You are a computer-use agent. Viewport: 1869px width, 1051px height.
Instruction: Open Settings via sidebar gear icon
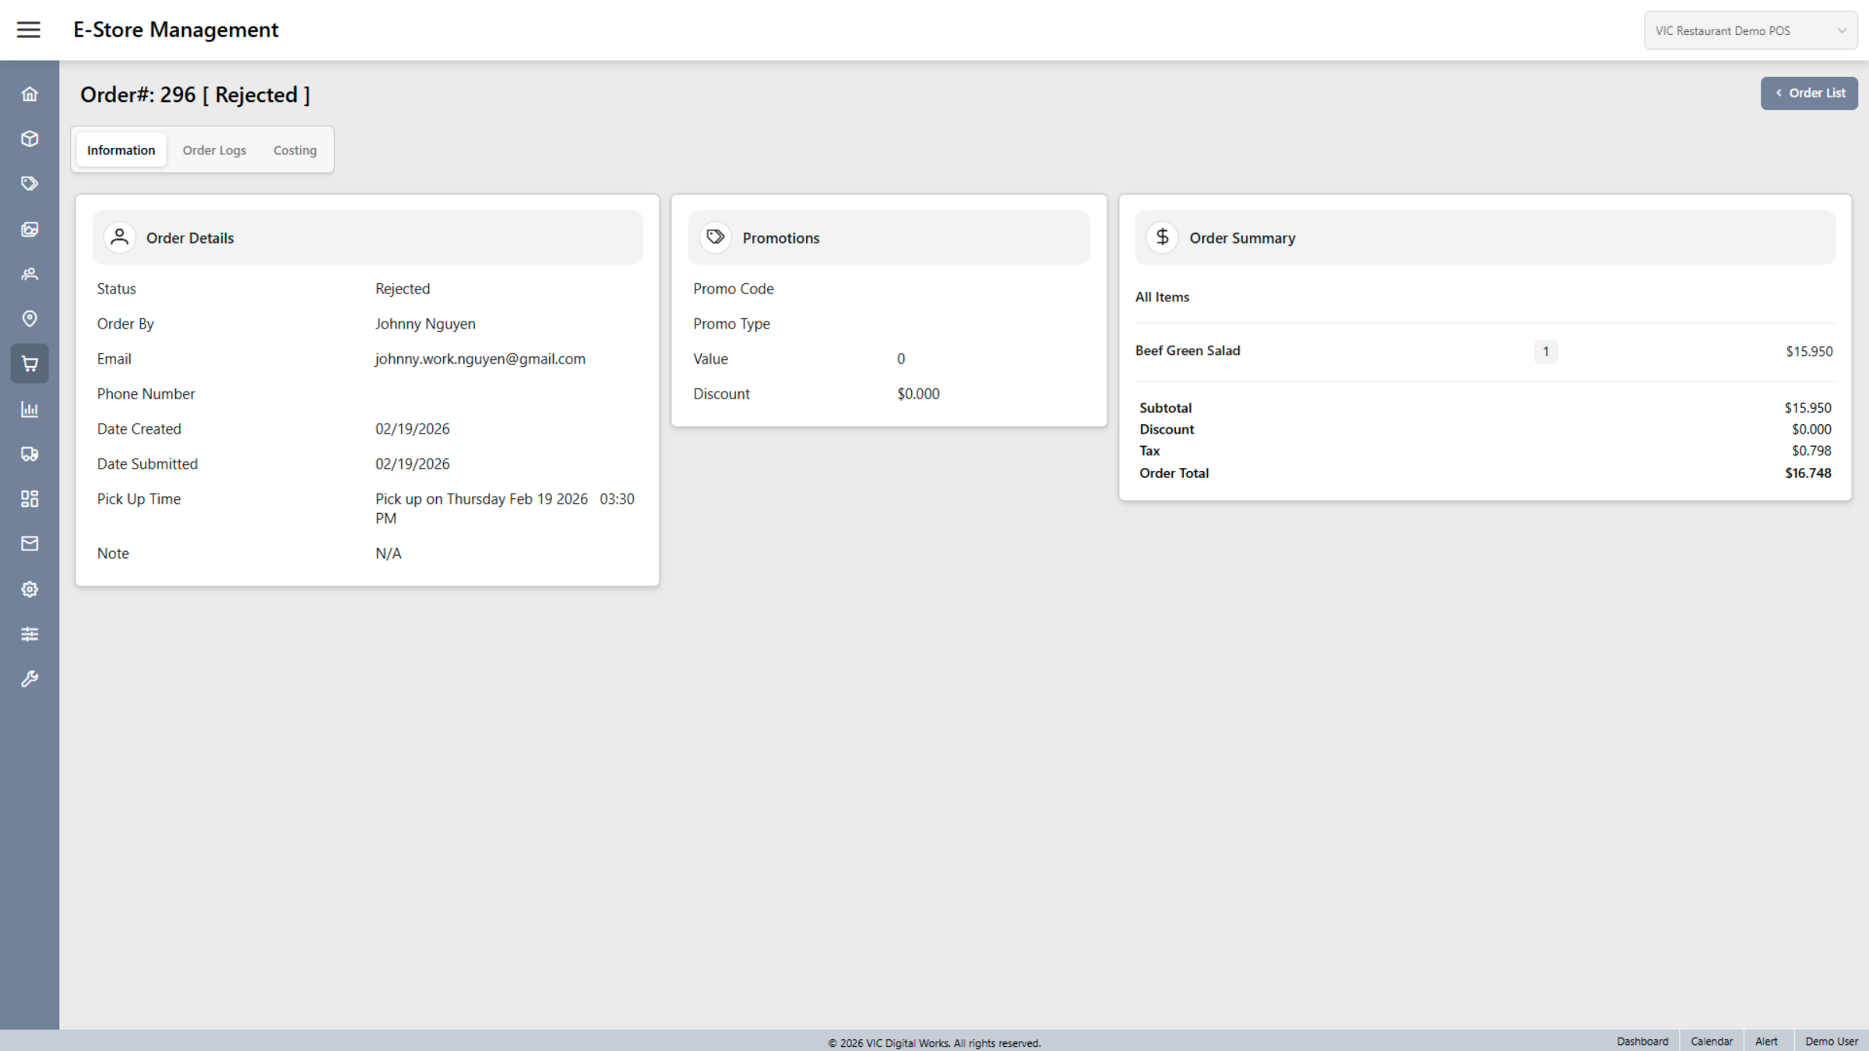click(30, 589)
